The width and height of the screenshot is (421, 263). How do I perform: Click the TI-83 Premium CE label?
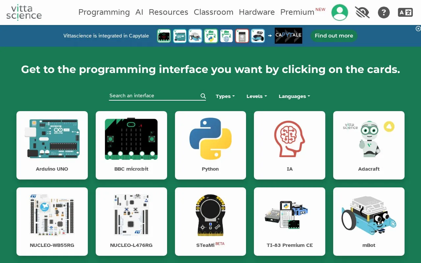pos(289,245)
